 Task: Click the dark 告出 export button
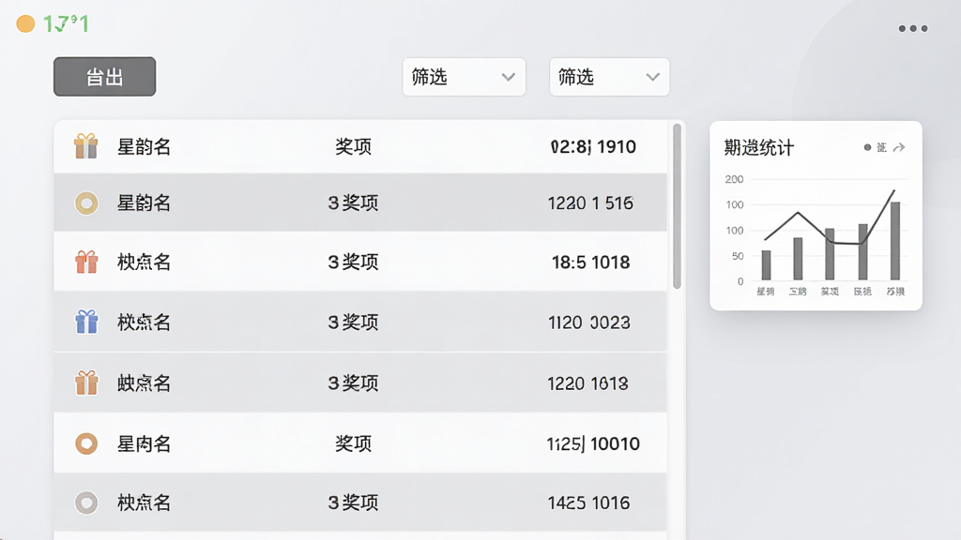click(x=105, y=77)
